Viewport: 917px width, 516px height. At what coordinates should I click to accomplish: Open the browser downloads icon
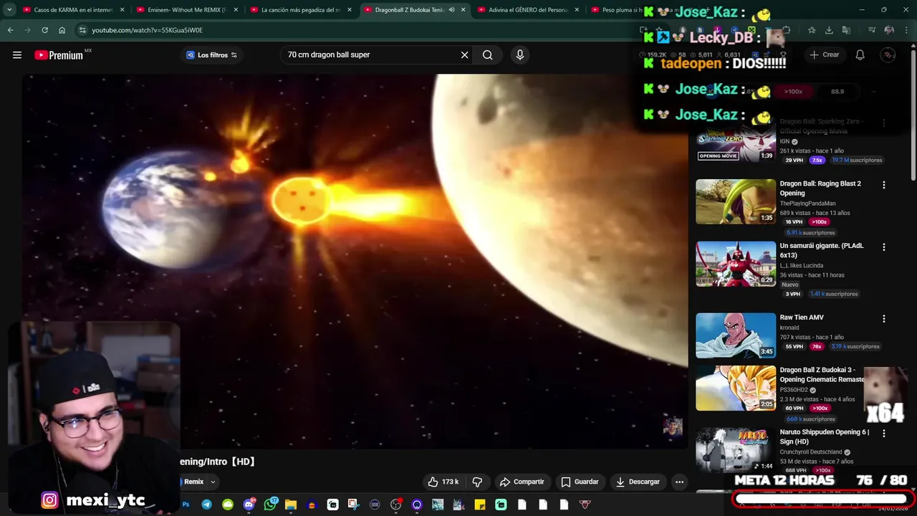tap(829, 30)
